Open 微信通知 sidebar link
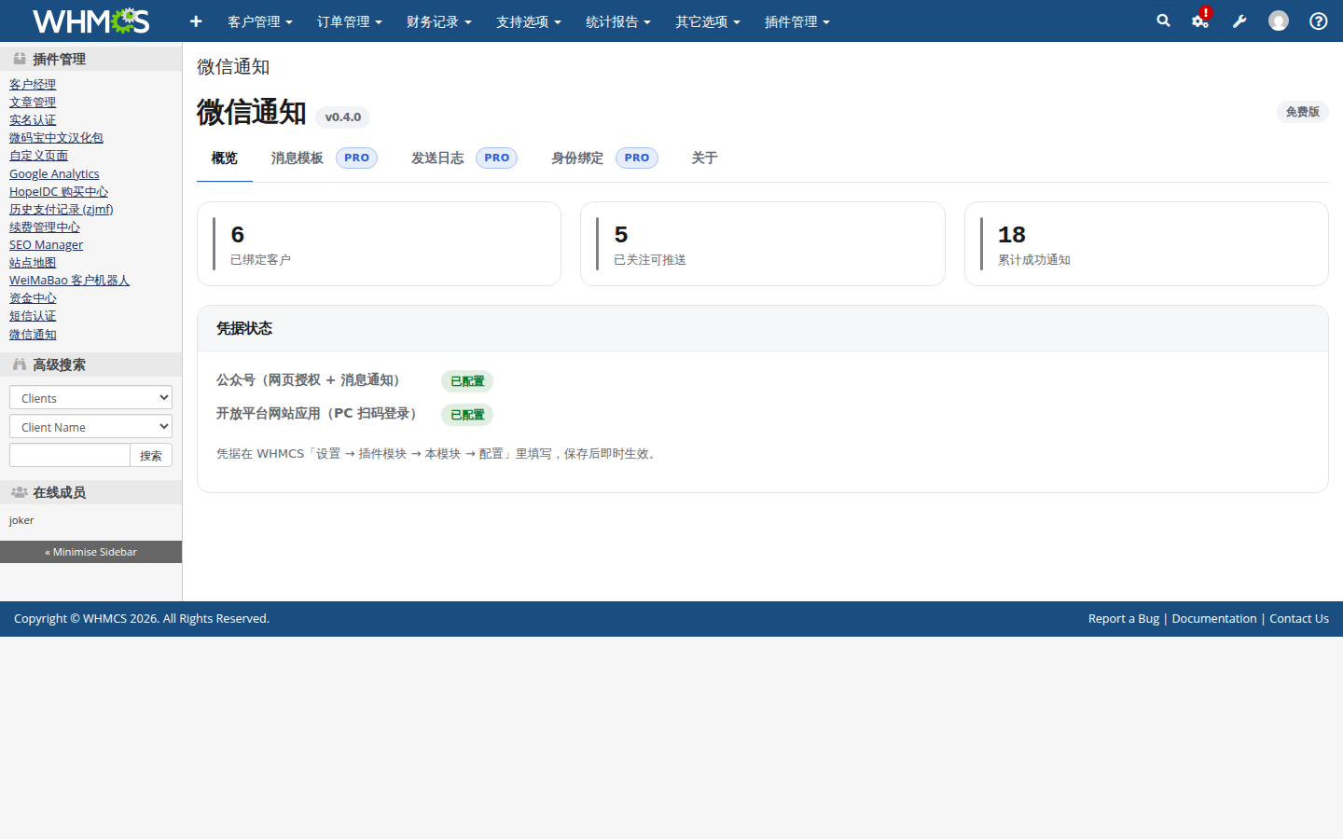This screenshot has width=1343, height=839. [x=33, y=334]
